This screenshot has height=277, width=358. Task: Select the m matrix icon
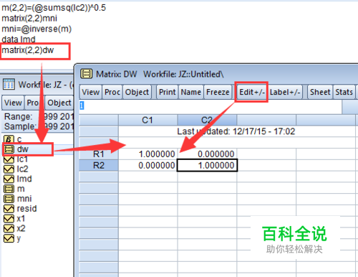tap(9, 189)
